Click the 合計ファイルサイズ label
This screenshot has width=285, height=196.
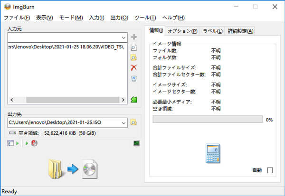point(174,68)
